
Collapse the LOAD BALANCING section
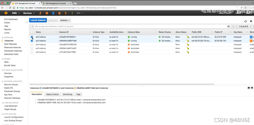click(x=3, y=103)
